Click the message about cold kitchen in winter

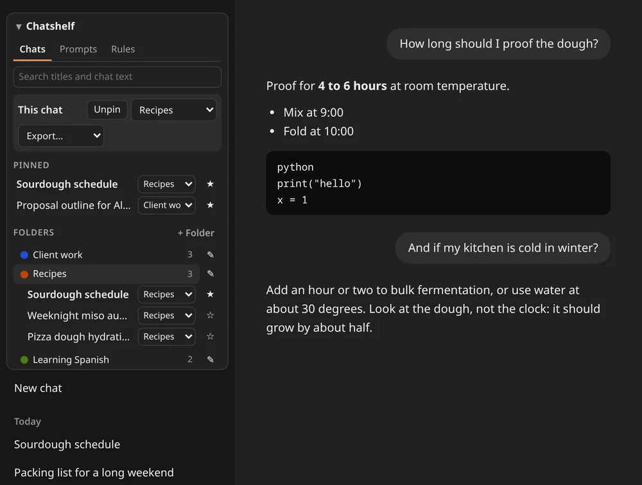pyautogui.click(x=503, y=248)
